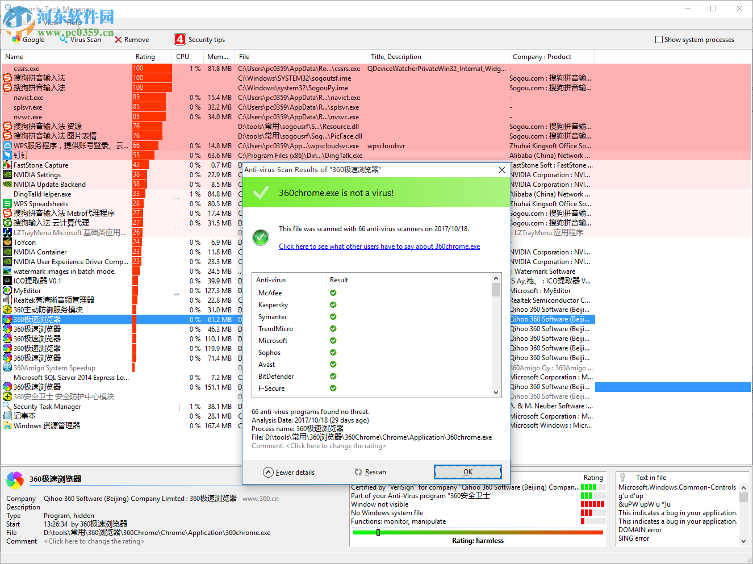Click the harmless rating bar
Image resolution: width=753 pixels, height=564 pixels.
(x=478, y=532)
